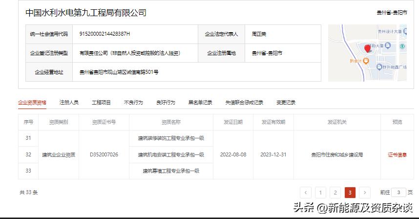
Task: Click the 资质类别 column header
Action: 59,122
